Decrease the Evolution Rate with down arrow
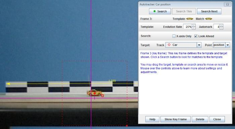 click(194, 28)
